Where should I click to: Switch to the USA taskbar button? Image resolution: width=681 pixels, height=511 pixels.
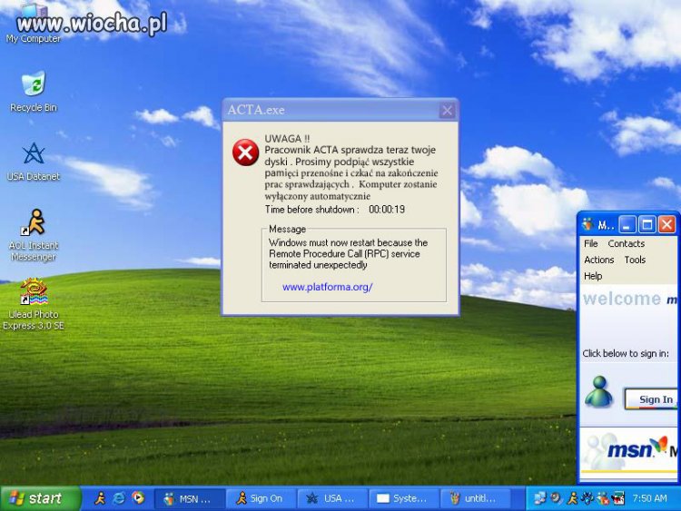333,499
